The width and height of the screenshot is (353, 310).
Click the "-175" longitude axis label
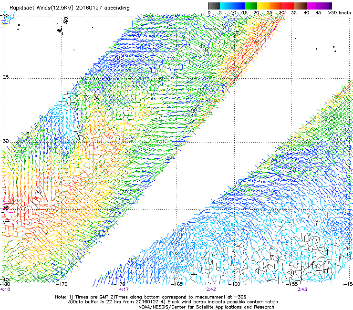pyautogui.click(x=62, y=284)
